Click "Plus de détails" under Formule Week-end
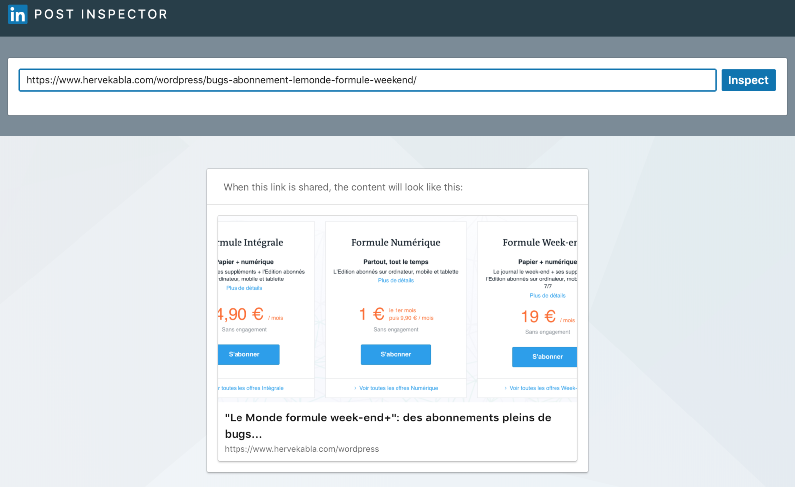The height and width of the screenshot is (487, 795). pyautogui.click(x=548, y=295)
